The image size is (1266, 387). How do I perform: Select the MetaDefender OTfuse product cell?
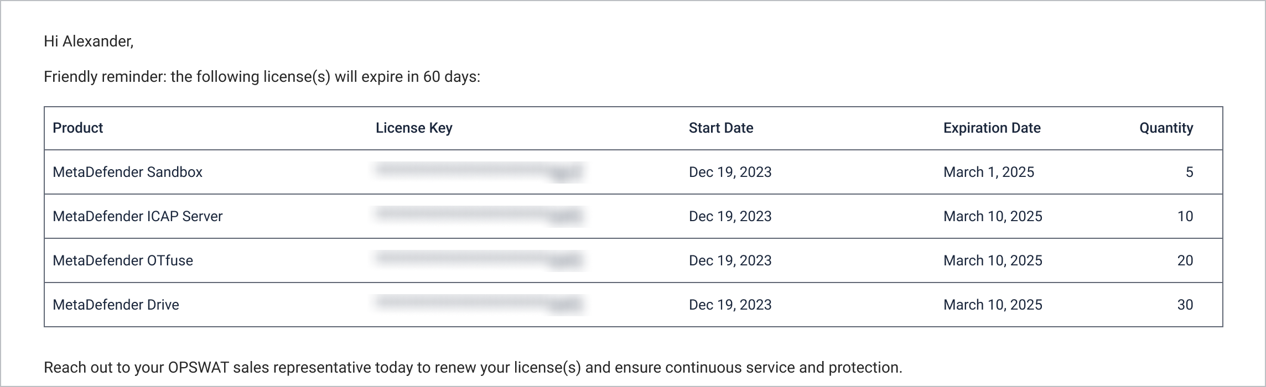pos(122,260)
